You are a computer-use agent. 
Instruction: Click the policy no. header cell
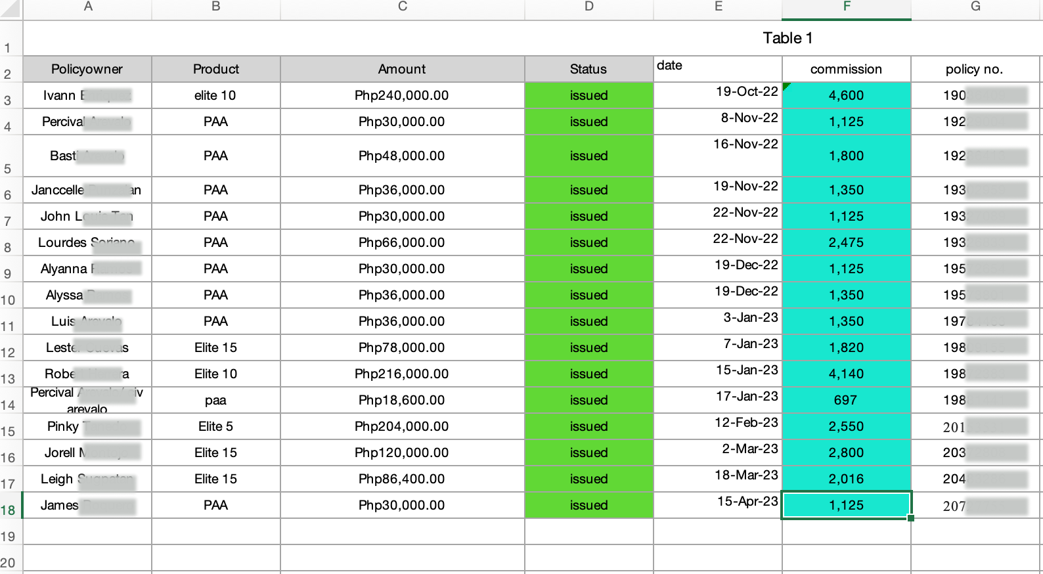point(974,69)
